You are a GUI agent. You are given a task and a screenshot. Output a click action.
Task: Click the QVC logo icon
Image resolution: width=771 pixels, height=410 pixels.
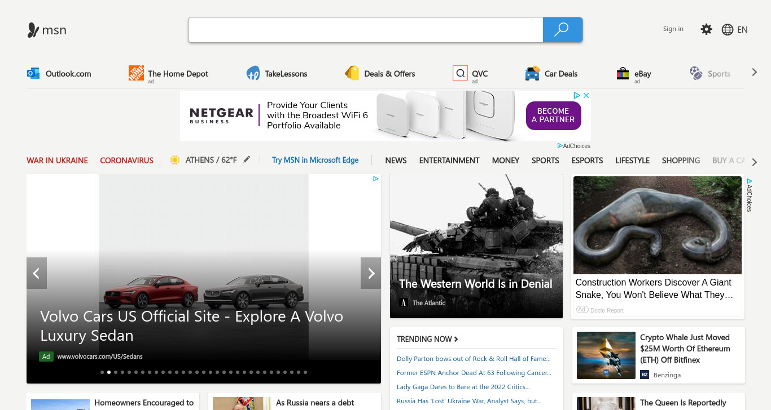(460, 73)
